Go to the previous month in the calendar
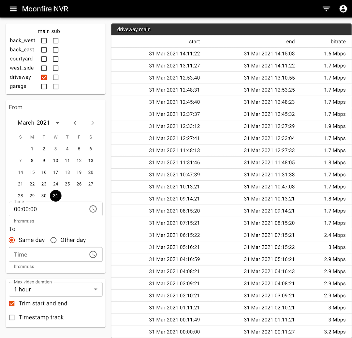The image size is (352, 338). (x=75, y=123)
